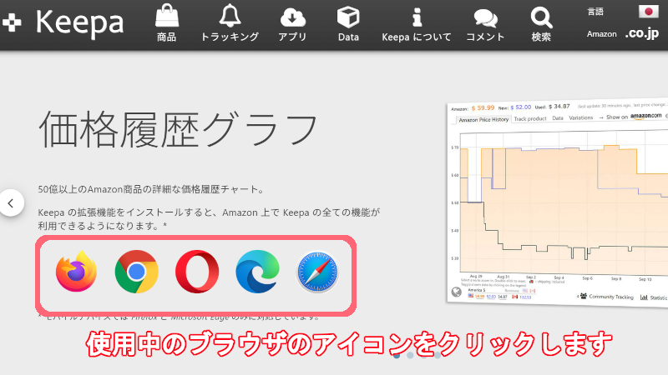This screenshot has width=668, height=375.
Task: Open トラッキング bell icon
Action: coord(230,24)
